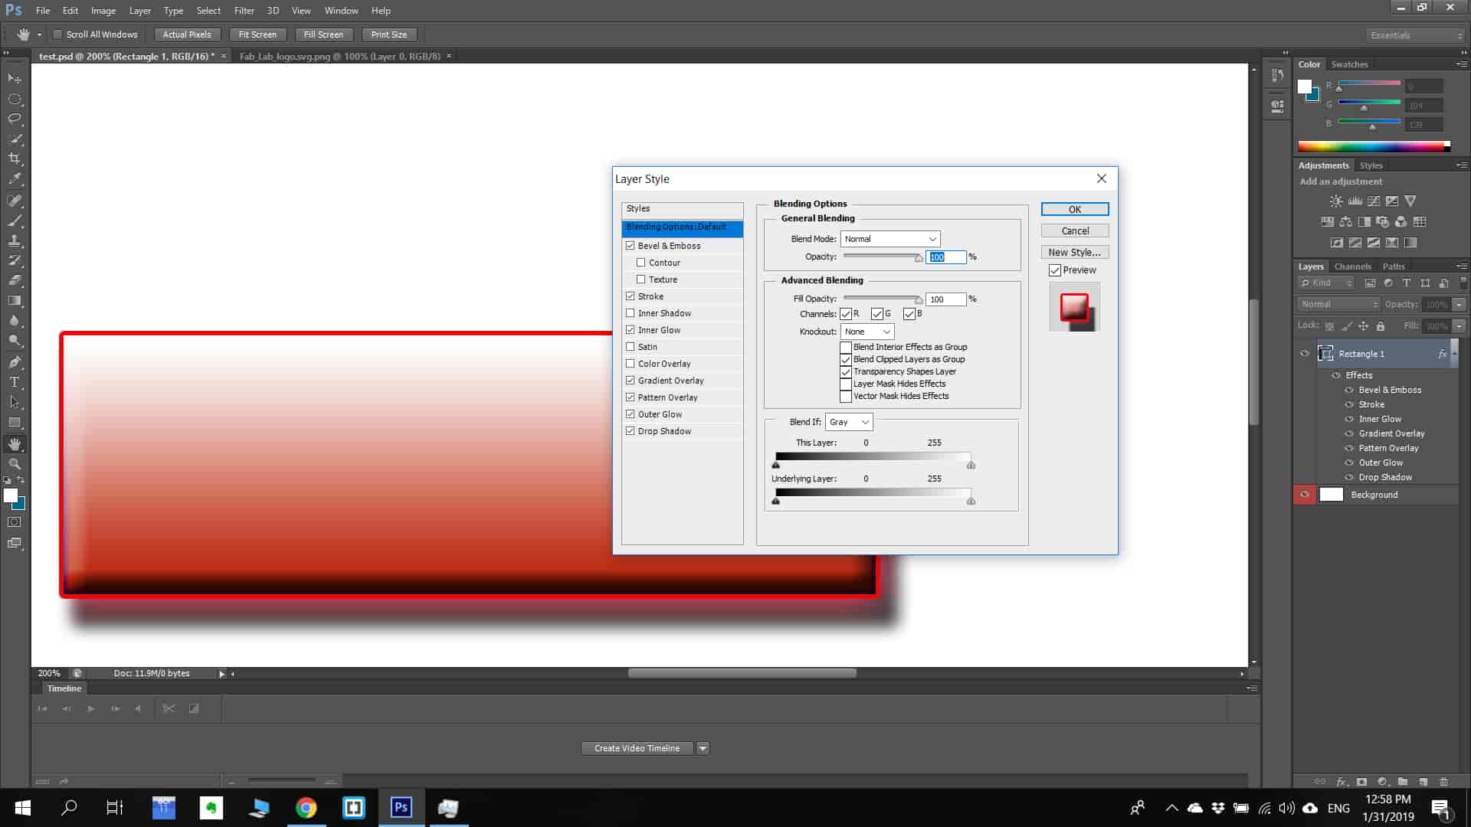Open the Knockout dropdown
This screenshot has height=827, width=1471.
pos(867,332)
